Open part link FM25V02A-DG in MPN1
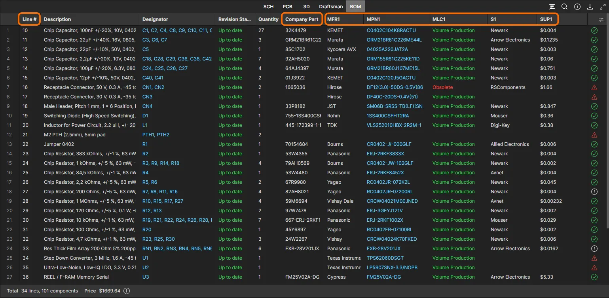Image resolution: width=609 pixels, height=298 pixels. point(384,277)
